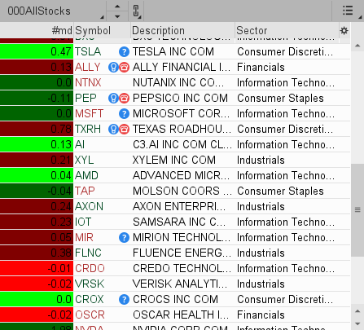
Task: Select the AXON symbol
Action: tap(89, 206)
